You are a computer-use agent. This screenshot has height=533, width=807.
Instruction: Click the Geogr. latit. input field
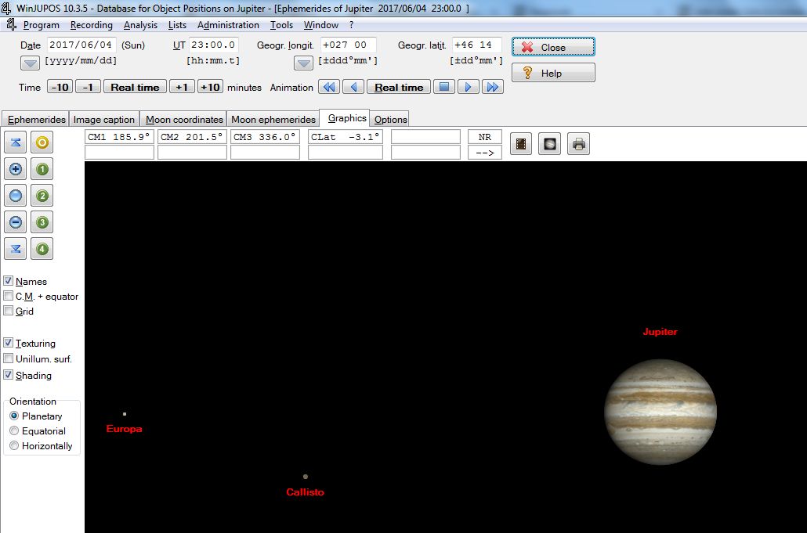(477, 45)
